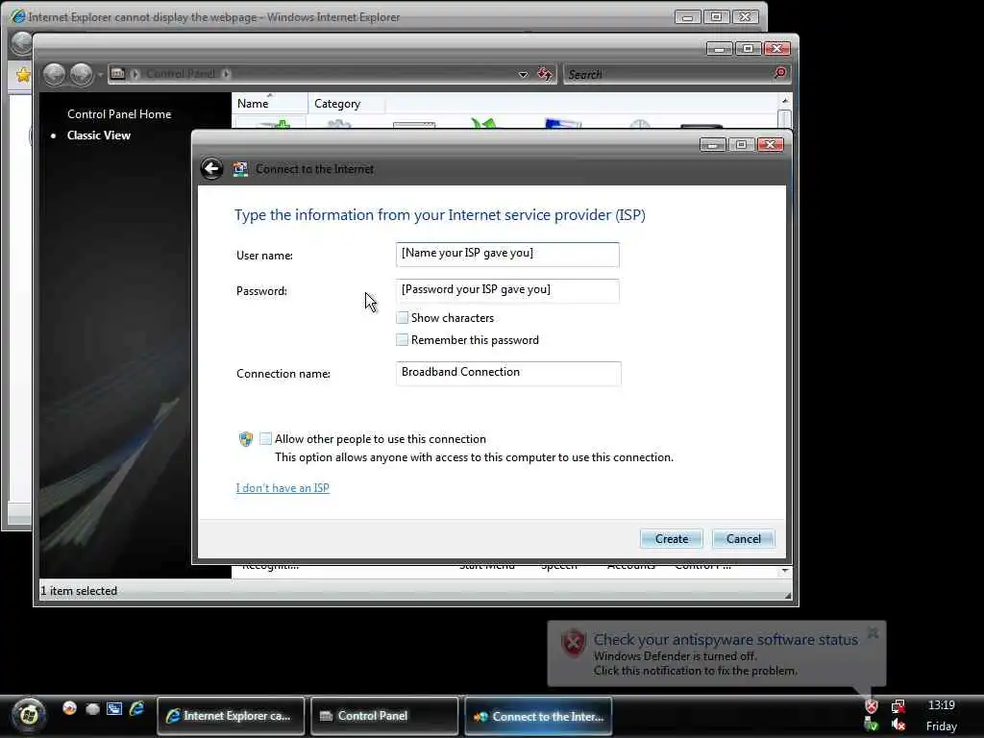The height and width of the screenshot is (738, 984).
Task: Maximize the Control Panel window
Action: pyautogui.click(x=748, y=48)
